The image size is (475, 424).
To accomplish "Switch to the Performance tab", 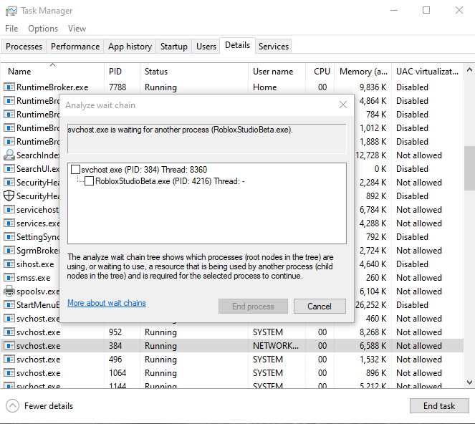I will click(x=75, y=47).
